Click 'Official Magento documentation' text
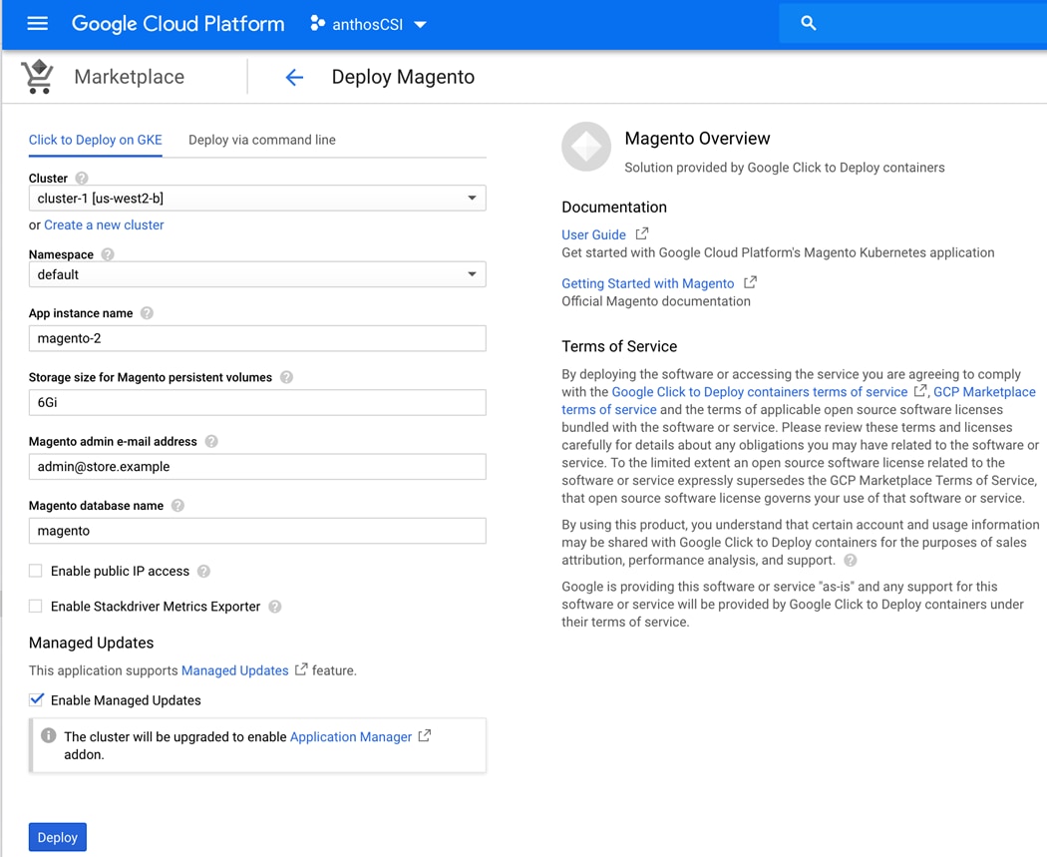Image resolution: width=1047 pixels, height=857 pixels. 656,301
